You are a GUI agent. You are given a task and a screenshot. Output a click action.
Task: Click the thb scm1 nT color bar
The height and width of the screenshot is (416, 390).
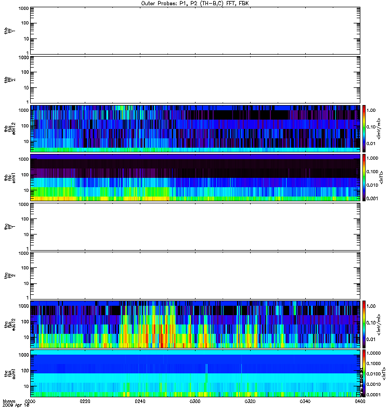(x=364, y=177)
